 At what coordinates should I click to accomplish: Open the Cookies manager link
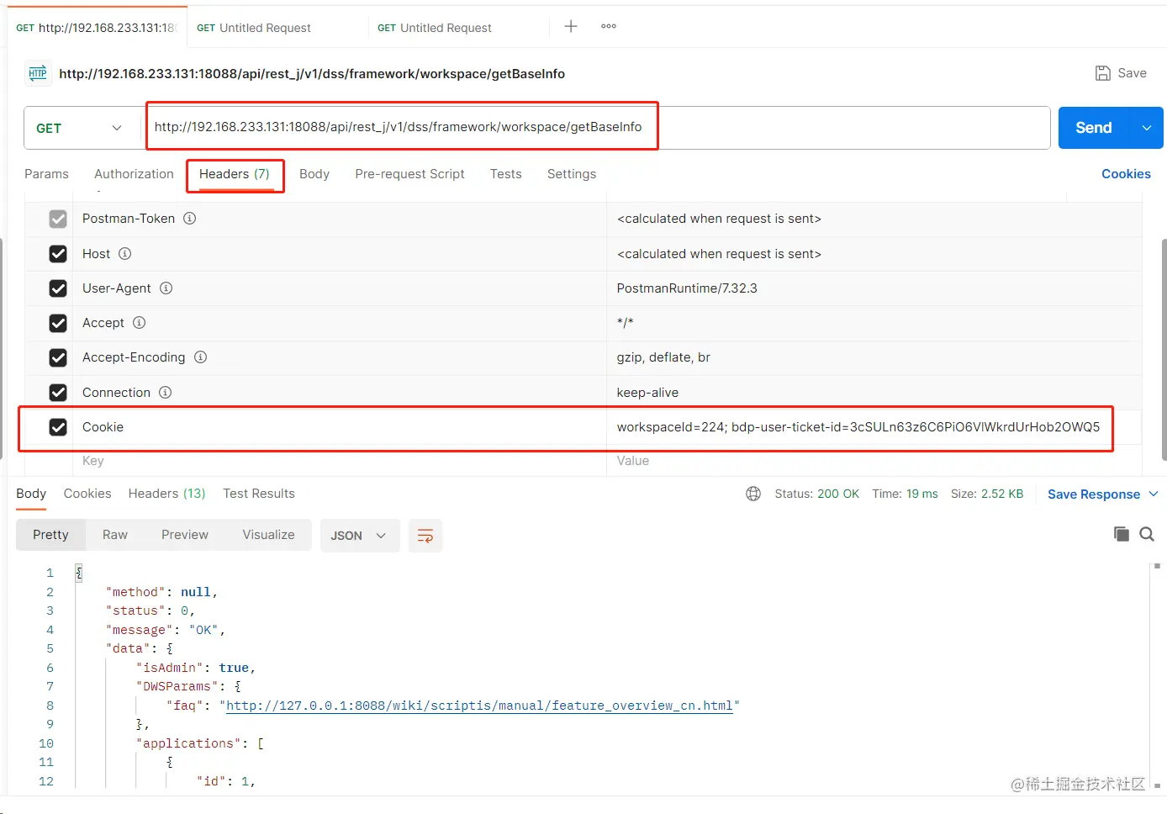pyautogui.click(x=1126, y=174)
